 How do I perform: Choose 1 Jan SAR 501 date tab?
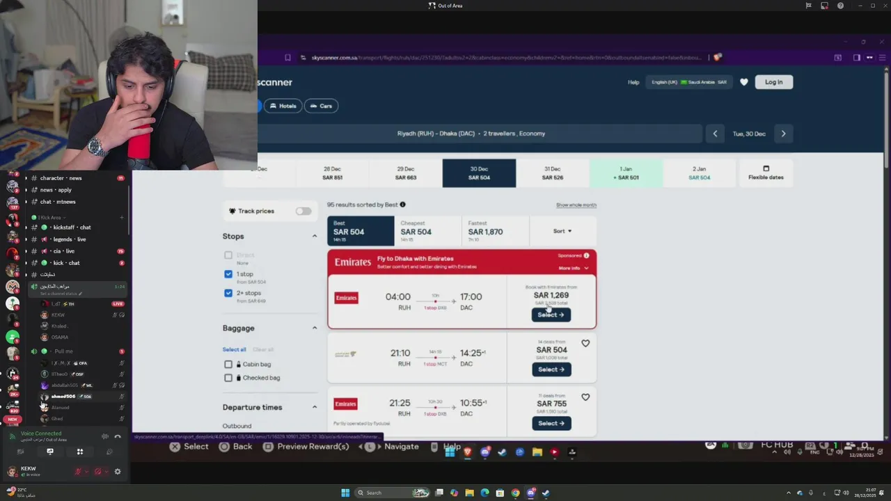(626, 173)
